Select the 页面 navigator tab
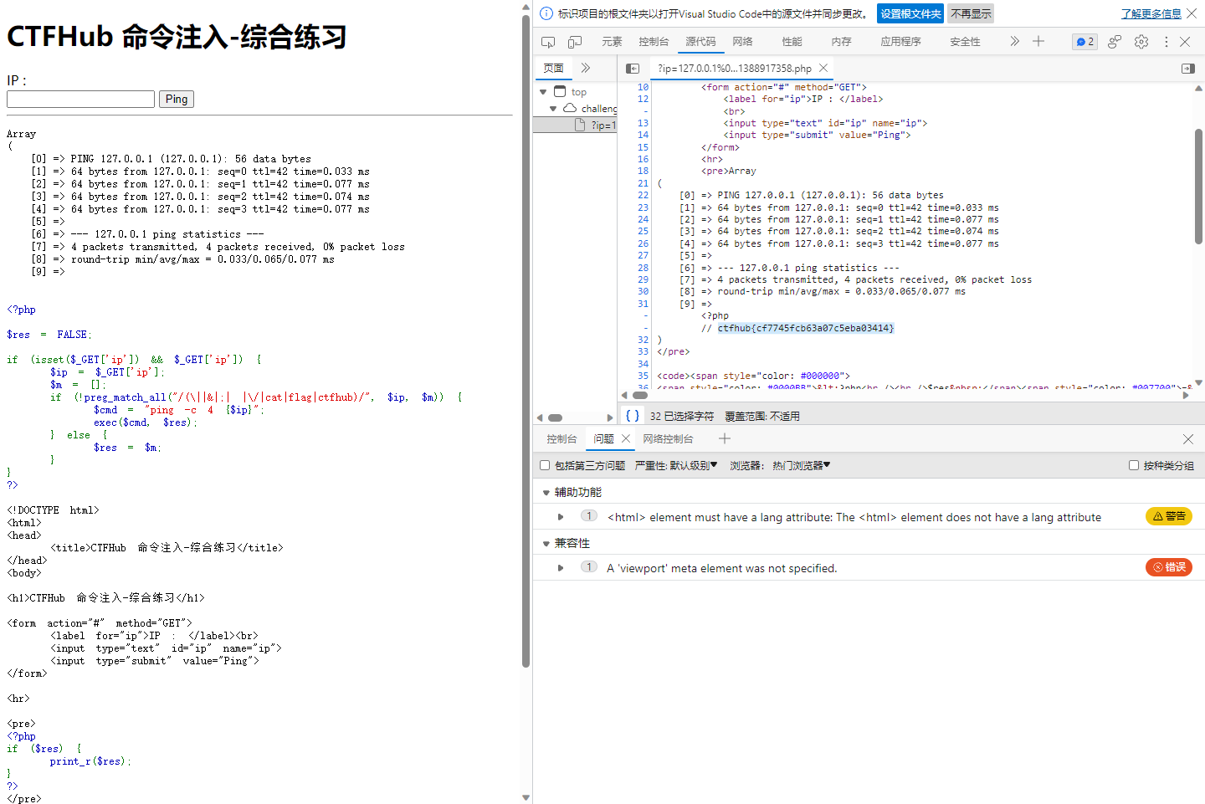1205x804 pixels. (x=553, y=68)
